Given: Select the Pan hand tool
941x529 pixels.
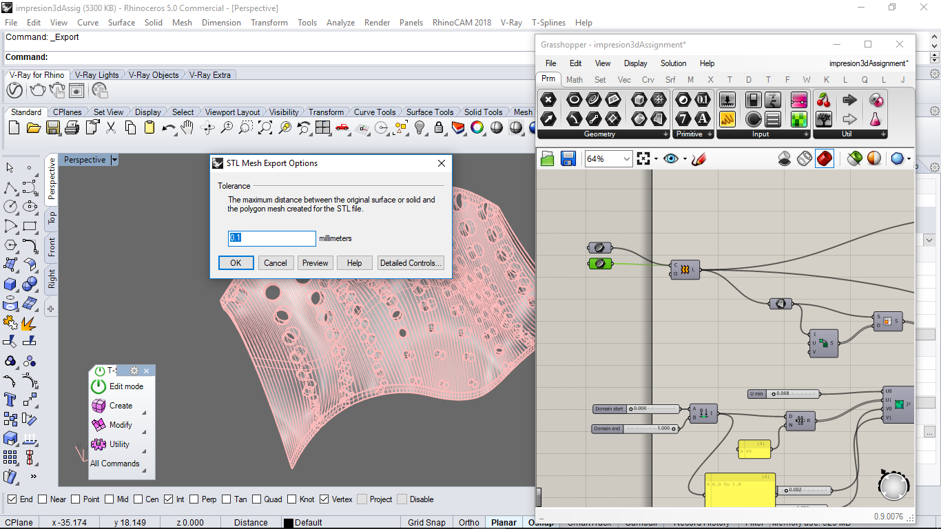Looking at the screenshot, I should pos(187,127).
